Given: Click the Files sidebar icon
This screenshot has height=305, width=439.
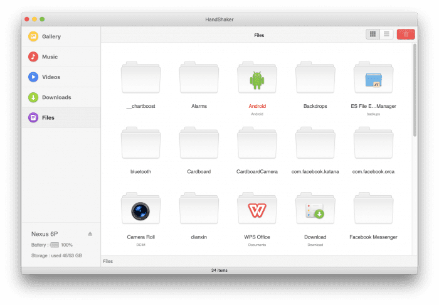Looking at the screenshot, I should coord(33,117).
